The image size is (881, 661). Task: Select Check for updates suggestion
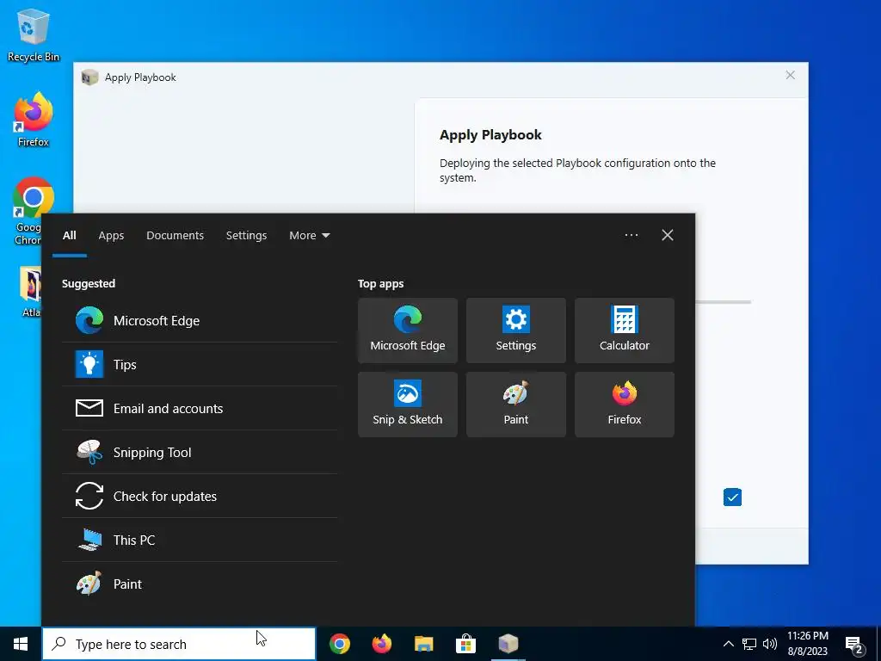[x=200, y=496]
